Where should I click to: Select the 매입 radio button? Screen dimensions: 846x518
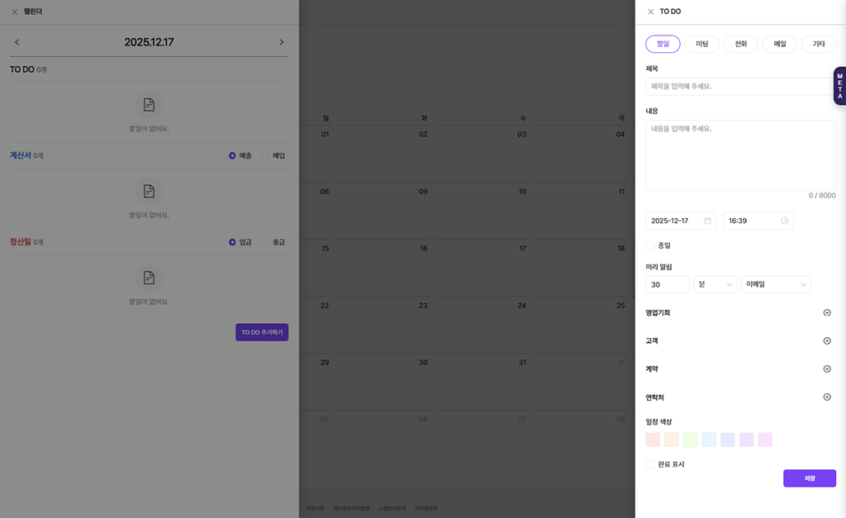click(266, 155)
